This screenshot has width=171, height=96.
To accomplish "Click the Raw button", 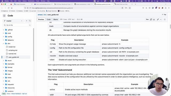I will coord(147,19).
